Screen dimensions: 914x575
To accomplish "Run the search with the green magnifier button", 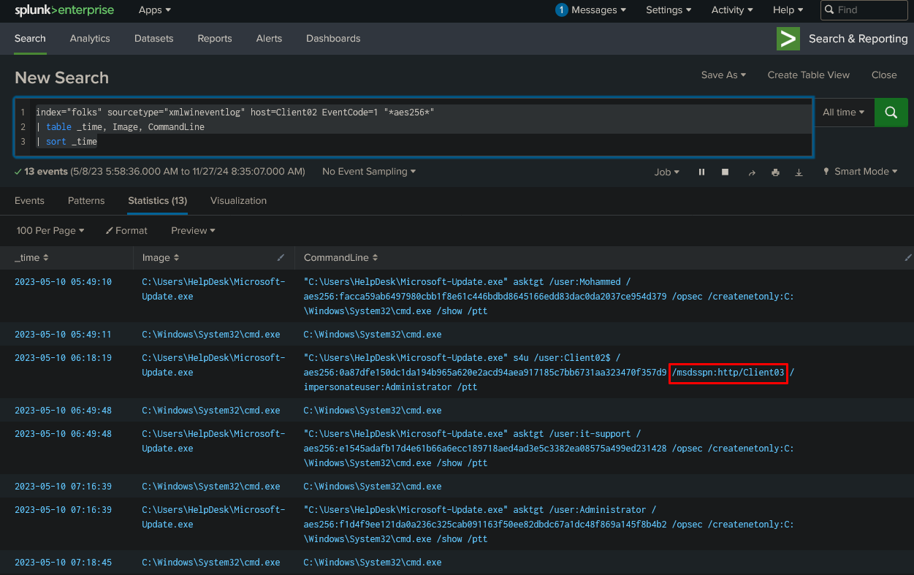I will [891, 113].
